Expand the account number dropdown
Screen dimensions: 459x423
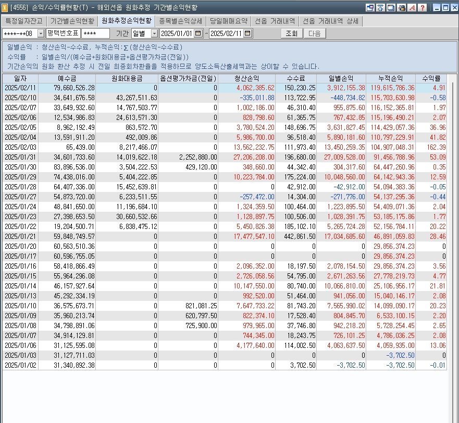click(41, 34)
